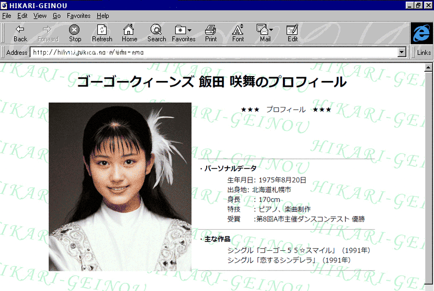The height and width of the screenshot is (291, 434).
Task: Click the scroll up arrow of the vertical scrollbar
Action: tap(430, 66)
